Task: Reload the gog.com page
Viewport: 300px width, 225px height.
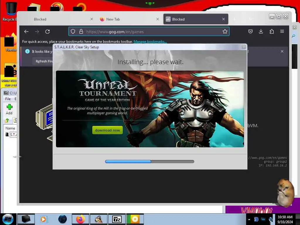Action: point(47,32)
